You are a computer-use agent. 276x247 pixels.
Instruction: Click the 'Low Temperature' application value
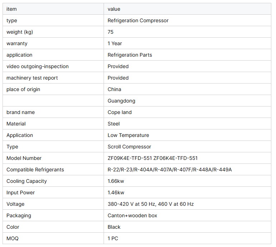[x=128, y=135]
